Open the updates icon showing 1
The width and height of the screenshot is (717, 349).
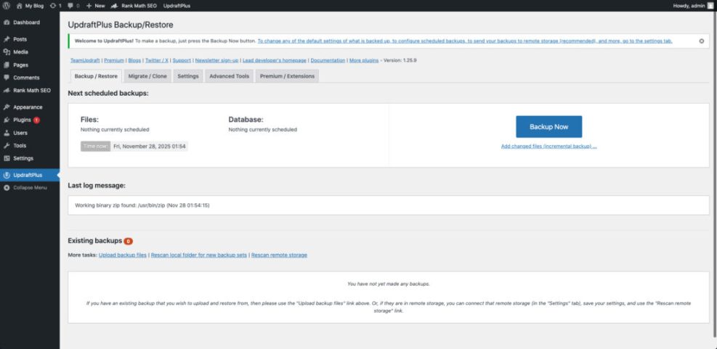tap(53, 6)
